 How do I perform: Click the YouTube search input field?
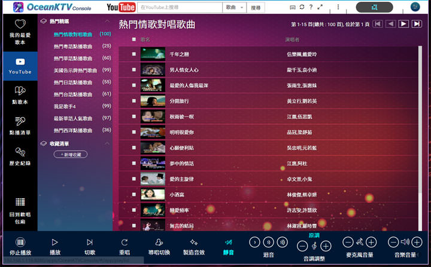coord(180,8)
